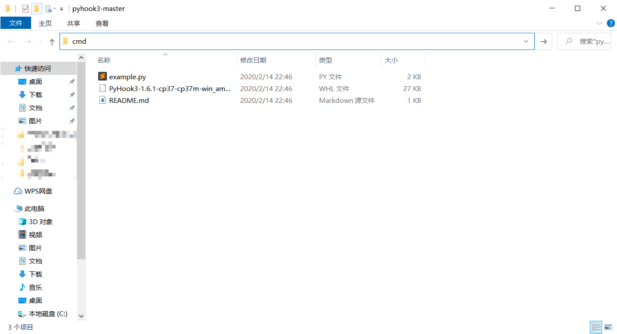The image size is (617, 334).
Task: Click the navigation pane scroll up arrow
Action: coord(81,57)
